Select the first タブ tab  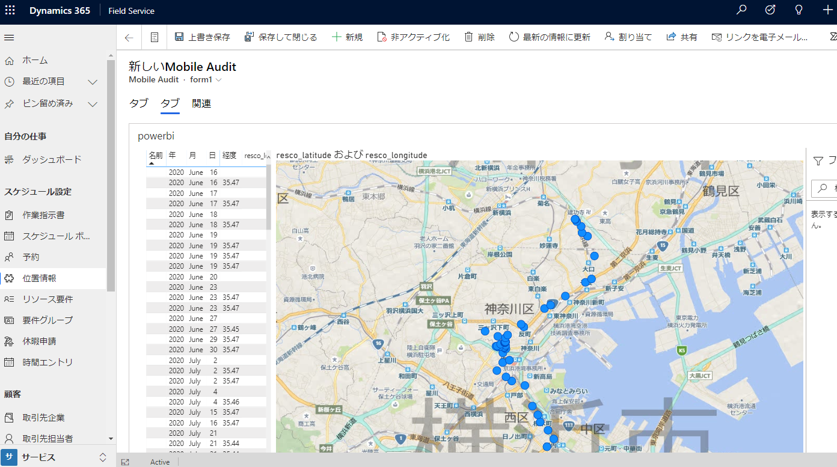coord(138,103)
